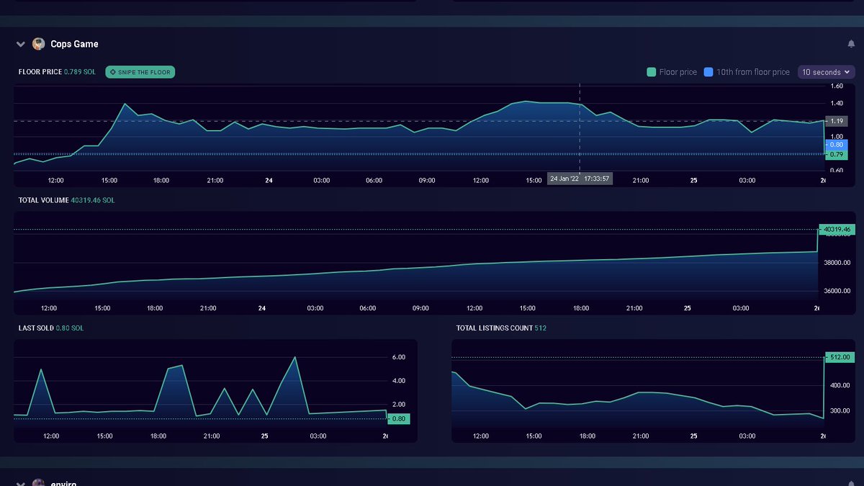This screenshot has height=486, width=864.
Task: Click the 10th from floor blue swatch
Action: (708, 72)
